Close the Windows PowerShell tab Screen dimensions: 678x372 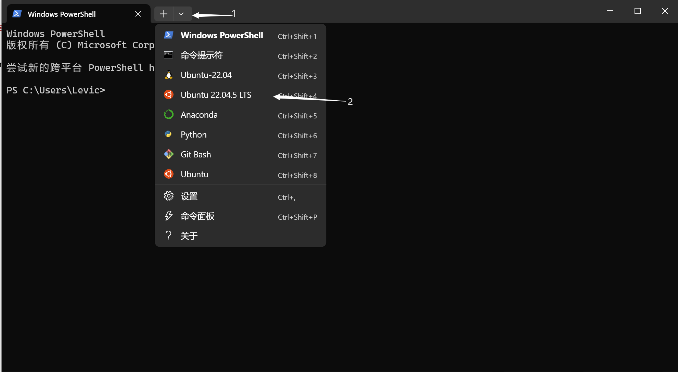coord(138,14)
